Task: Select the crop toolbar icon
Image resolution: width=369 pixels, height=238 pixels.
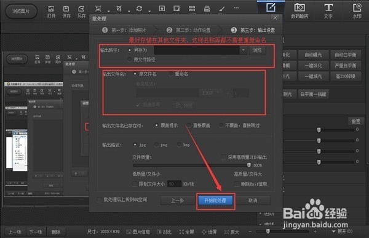Action: (x=119, y=9)
